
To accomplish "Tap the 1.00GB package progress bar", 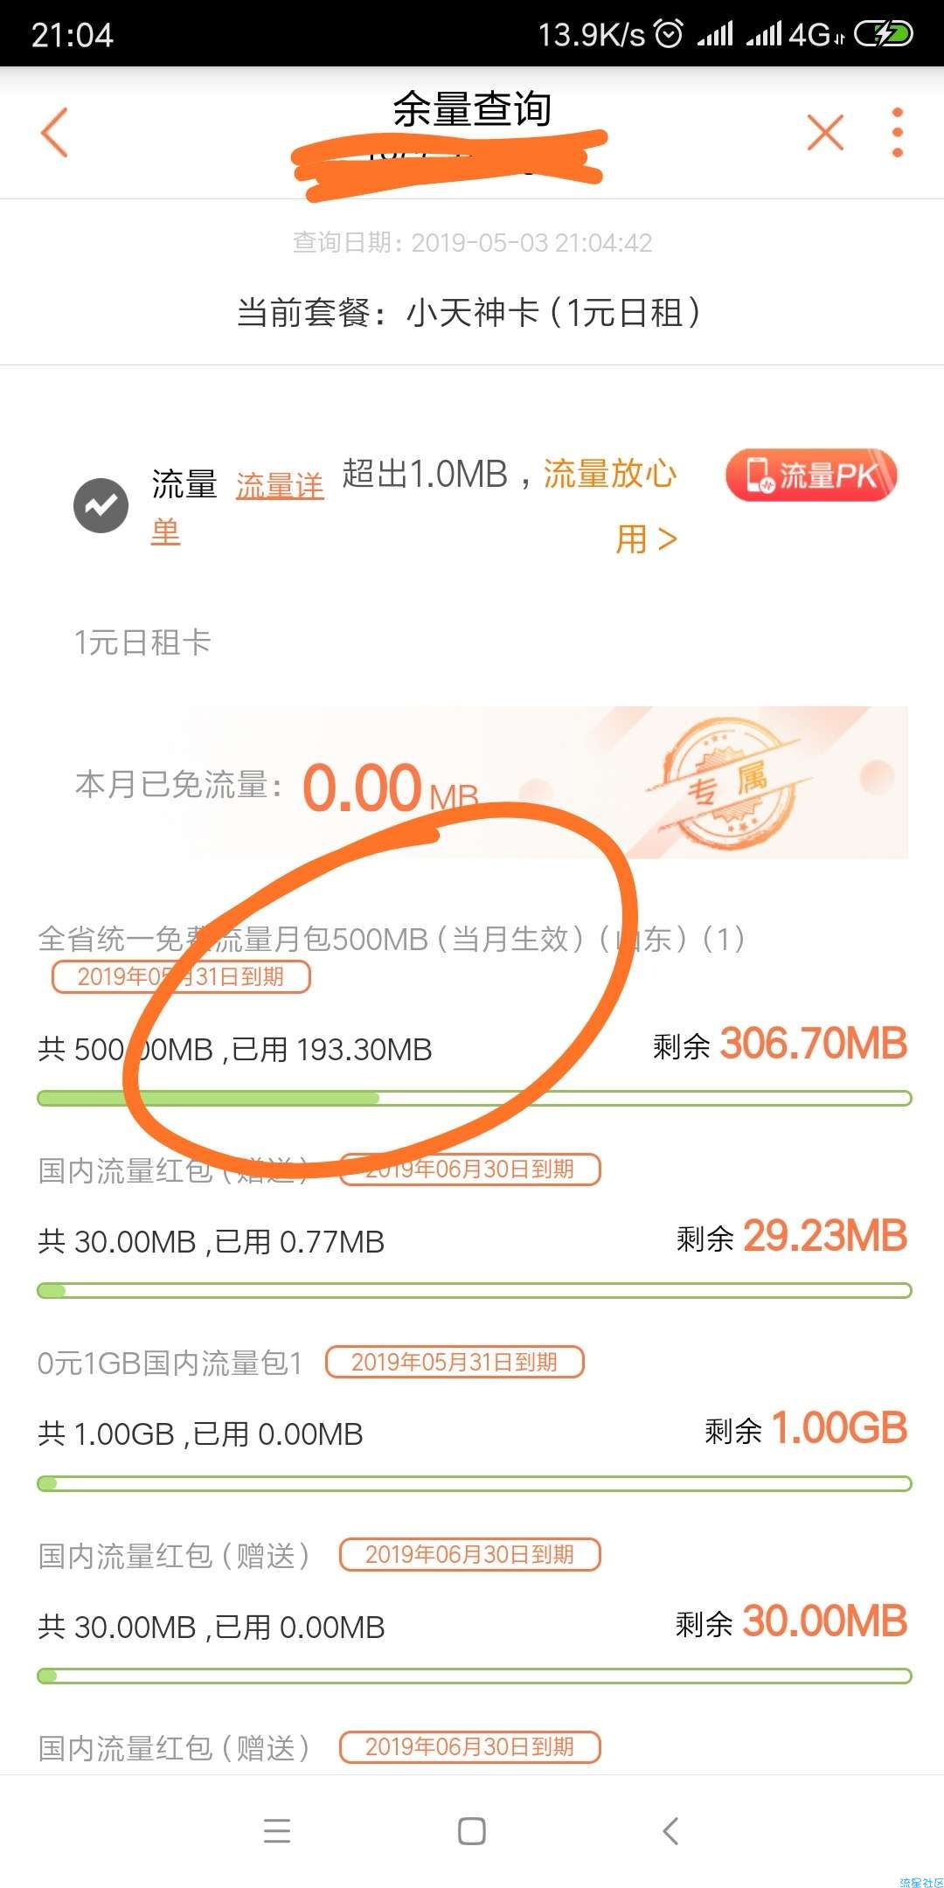I will pos(474,1483).
